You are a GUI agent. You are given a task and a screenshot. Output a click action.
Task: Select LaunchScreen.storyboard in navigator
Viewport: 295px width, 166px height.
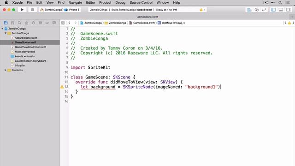click(30, 61)
